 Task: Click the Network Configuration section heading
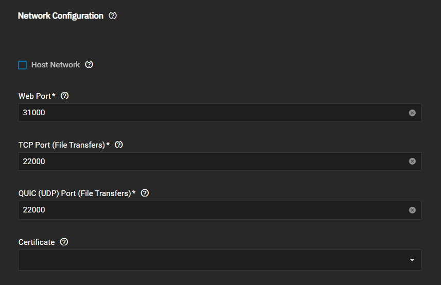click(x=61, y=16)
